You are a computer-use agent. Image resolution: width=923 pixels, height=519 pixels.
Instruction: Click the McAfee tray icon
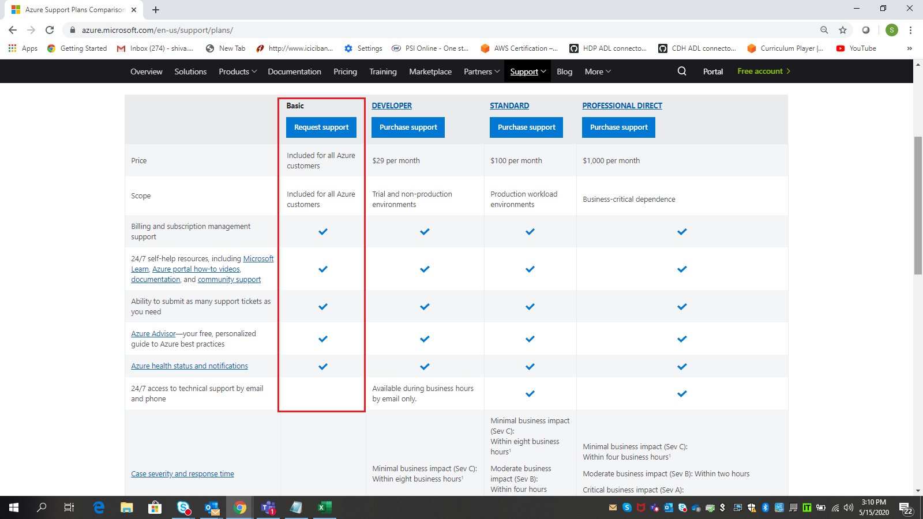(x=641, y=507)
